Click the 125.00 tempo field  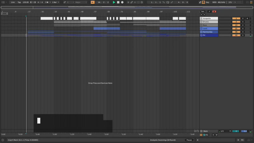click(25, 2)
